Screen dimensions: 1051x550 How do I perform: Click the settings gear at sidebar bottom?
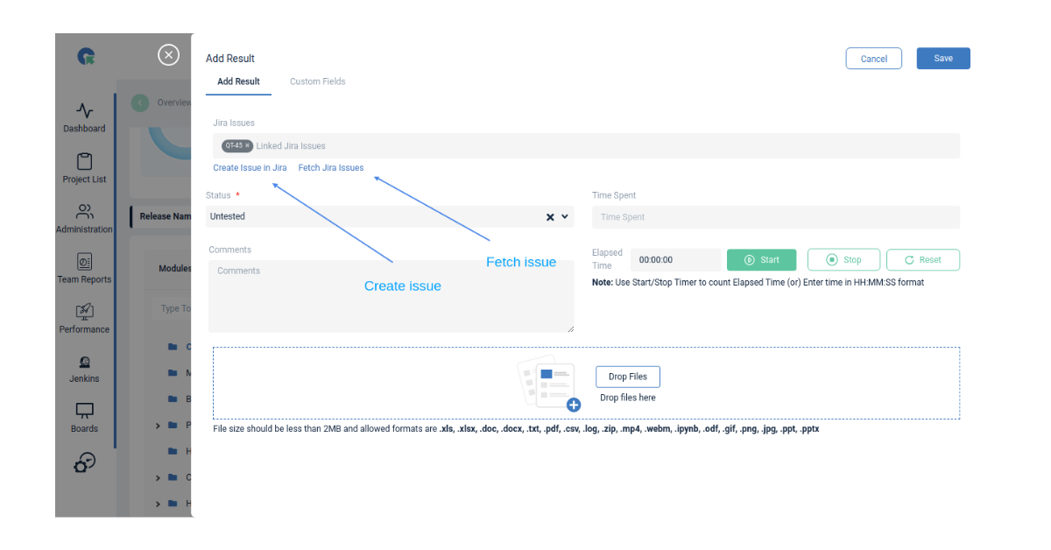[84, 462]
